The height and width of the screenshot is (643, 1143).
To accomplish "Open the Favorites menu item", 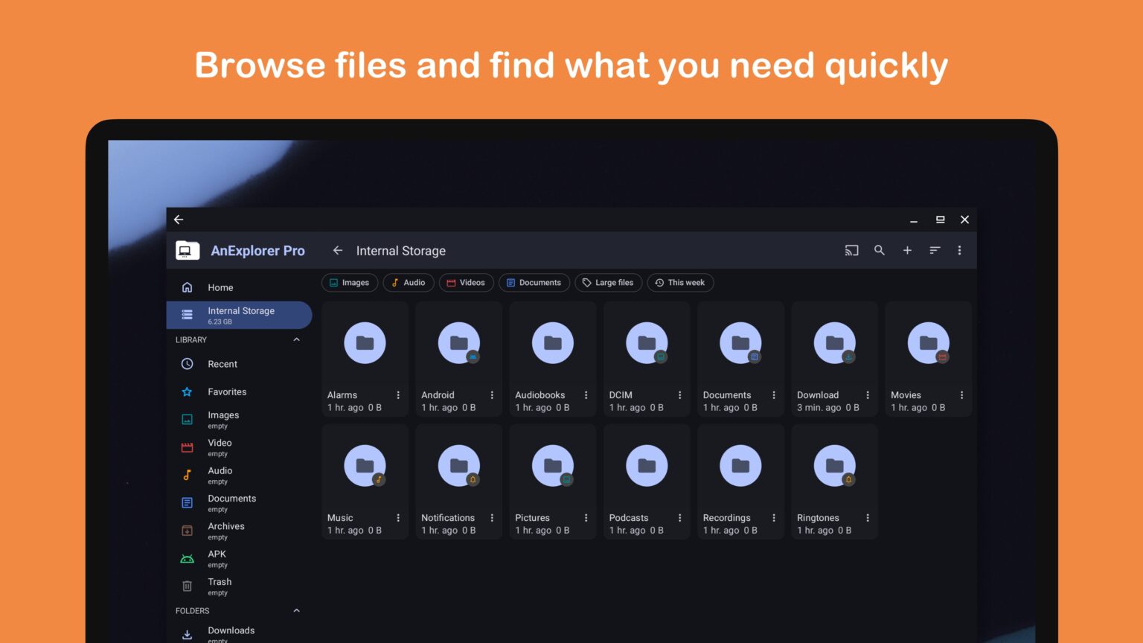I will coord(226,391).
